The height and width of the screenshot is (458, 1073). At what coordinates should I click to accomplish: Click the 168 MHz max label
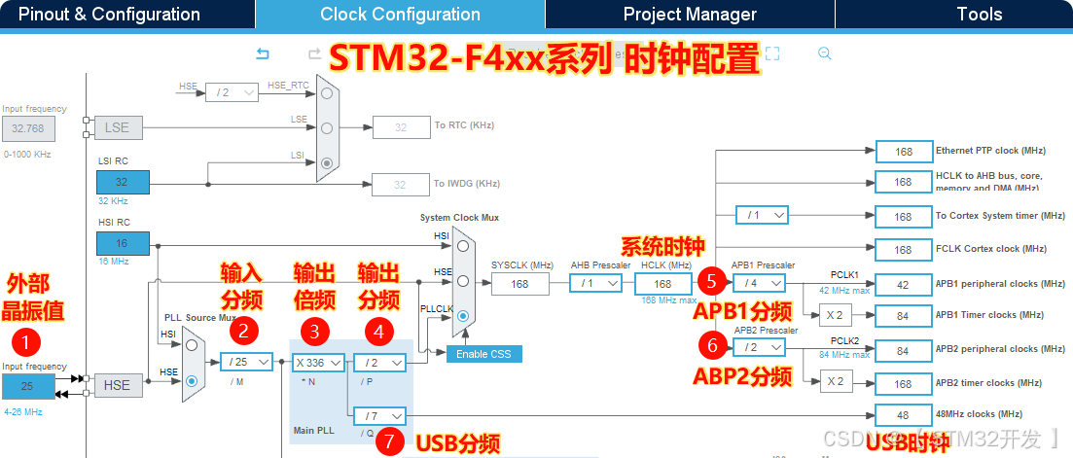click(x=669, y=300)
